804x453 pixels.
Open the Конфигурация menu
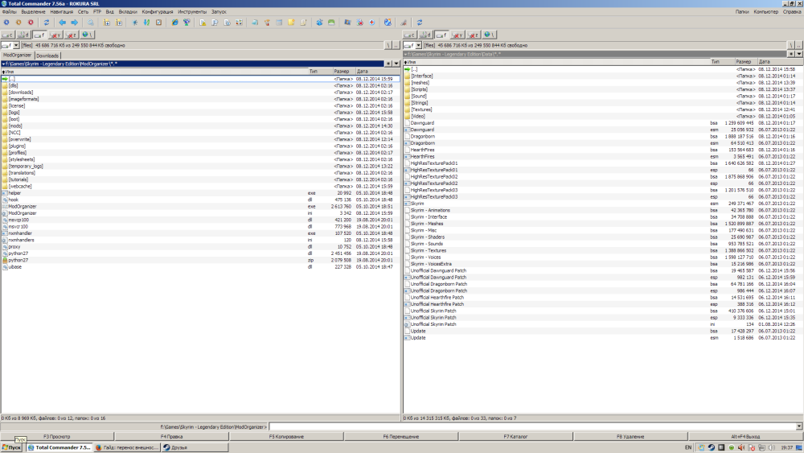[x=158, y=12]
